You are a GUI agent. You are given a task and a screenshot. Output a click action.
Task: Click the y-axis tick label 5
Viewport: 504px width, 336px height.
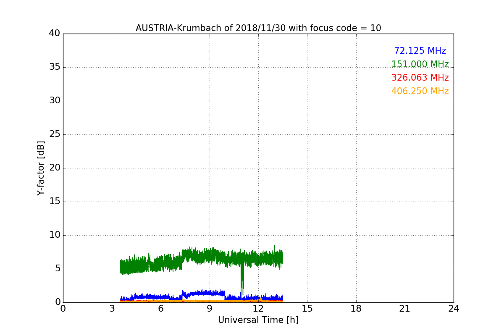click(58, 269)
